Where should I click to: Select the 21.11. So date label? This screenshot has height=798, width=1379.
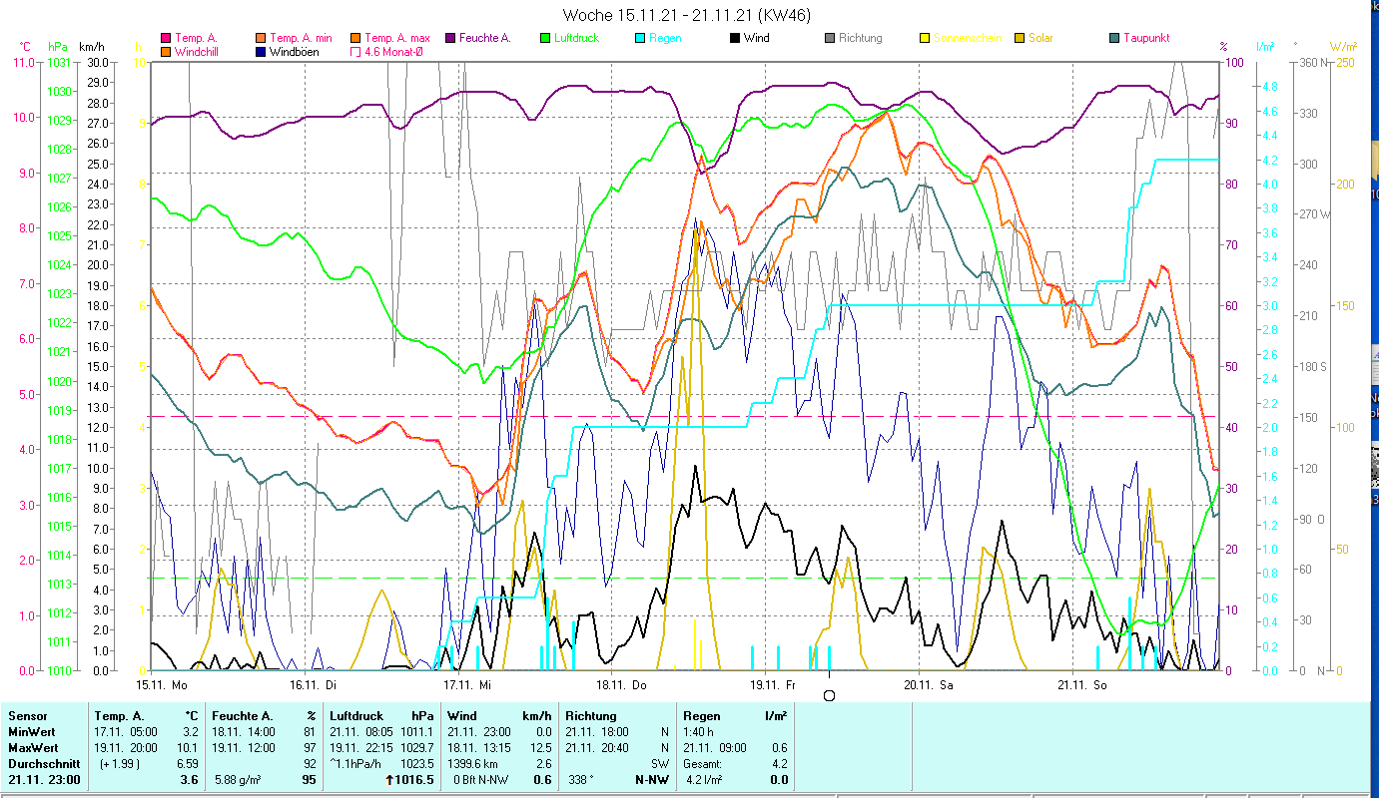click(x=1082, y=684)
